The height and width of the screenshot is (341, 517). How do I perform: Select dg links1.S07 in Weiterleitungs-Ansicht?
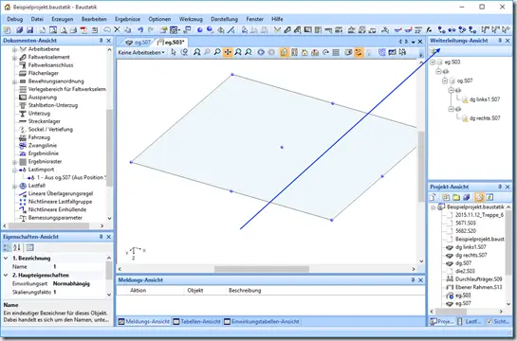[x=485, y=99]
